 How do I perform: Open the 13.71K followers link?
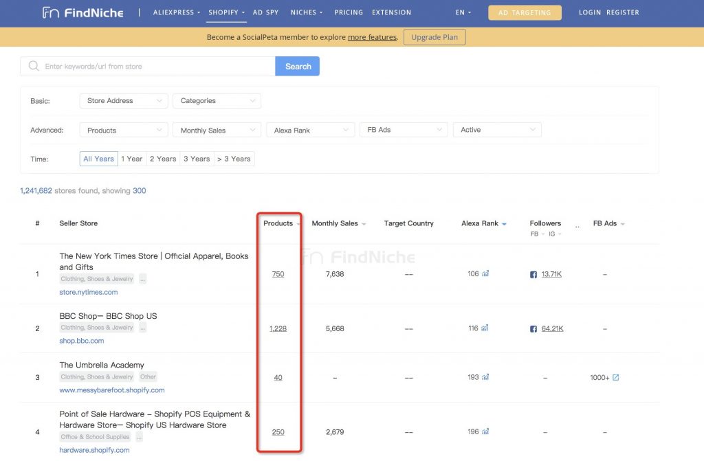click(551, 274)
